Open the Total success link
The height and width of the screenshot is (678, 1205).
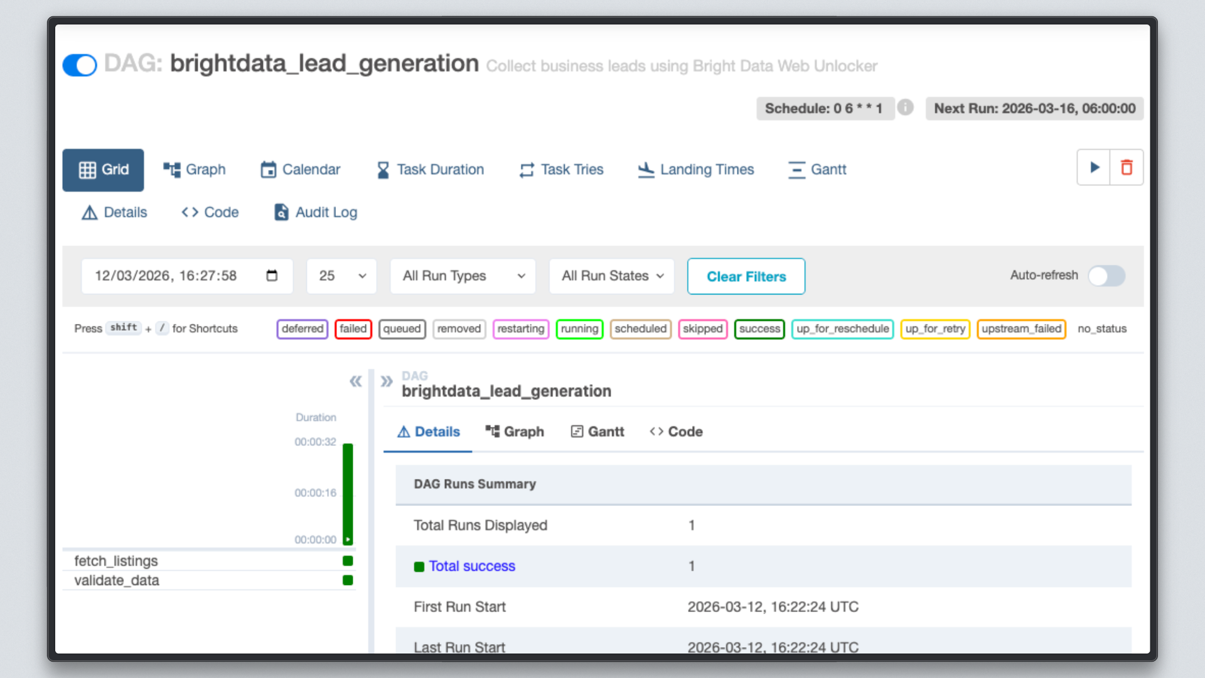pyautogui.click(x=471, y=566)
